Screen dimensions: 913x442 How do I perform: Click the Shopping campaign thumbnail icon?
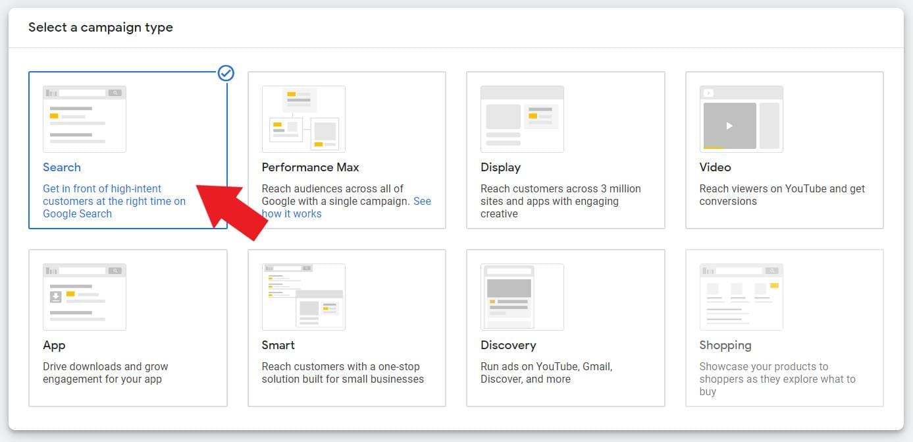pos(741,296)
